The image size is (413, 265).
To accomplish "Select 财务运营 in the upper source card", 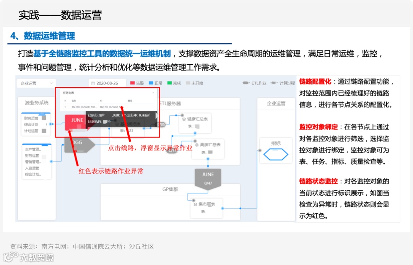I will point(31,118).
